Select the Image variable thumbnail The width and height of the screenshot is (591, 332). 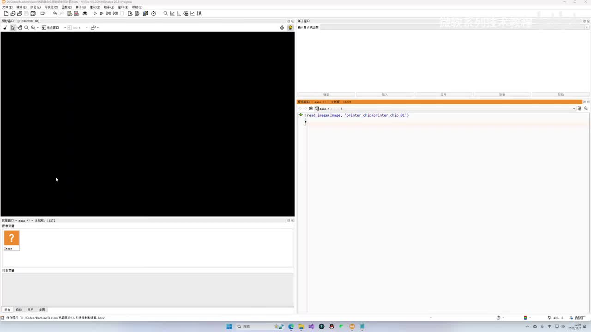point(12,240)
